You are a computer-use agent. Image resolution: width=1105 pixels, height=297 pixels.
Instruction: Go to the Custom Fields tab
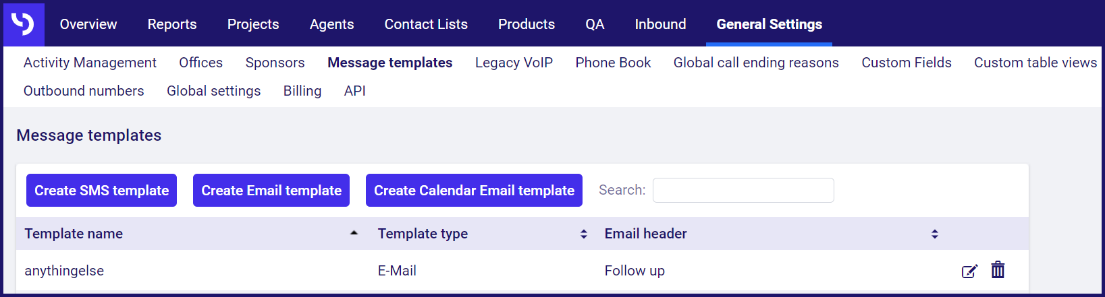(x=907, y=63)
